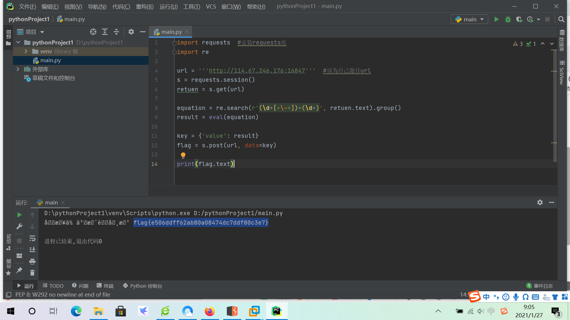Screen dimensions: 570x320
Task: Run with coverage shield icon
Action: click(x=519, y=19)
